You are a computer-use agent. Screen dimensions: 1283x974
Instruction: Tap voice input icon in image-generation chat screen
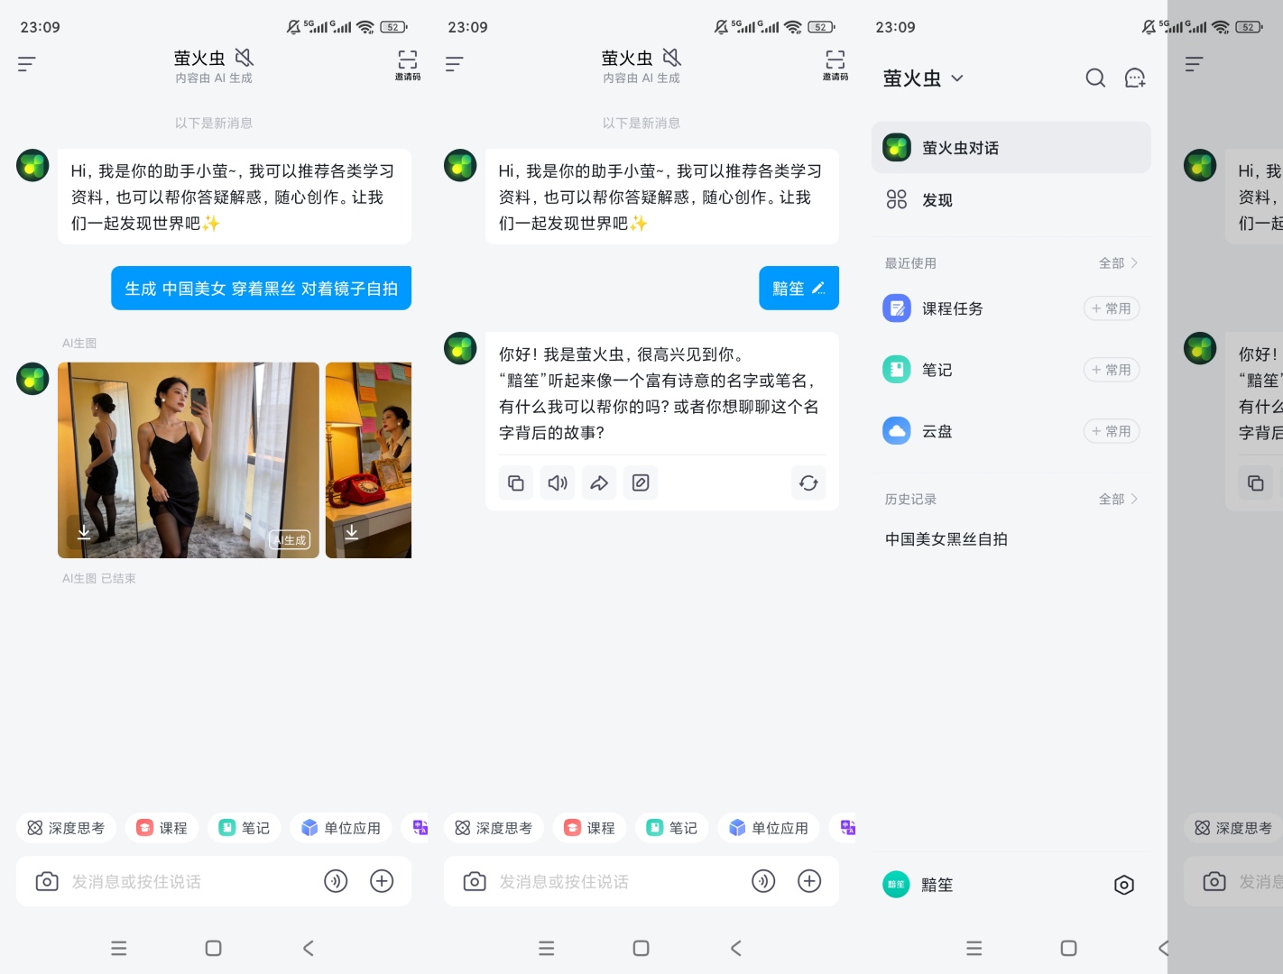[336, 881]
